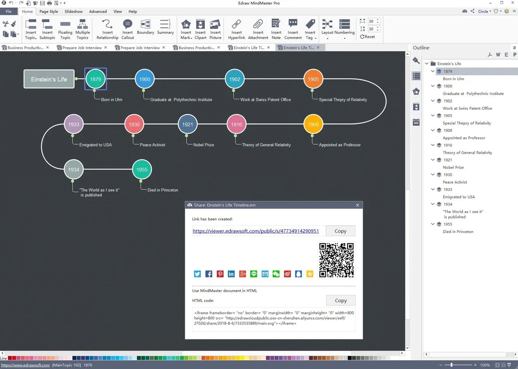Open the File menu
The height and width of the screenshot is (369, 518).
(9, 11)
